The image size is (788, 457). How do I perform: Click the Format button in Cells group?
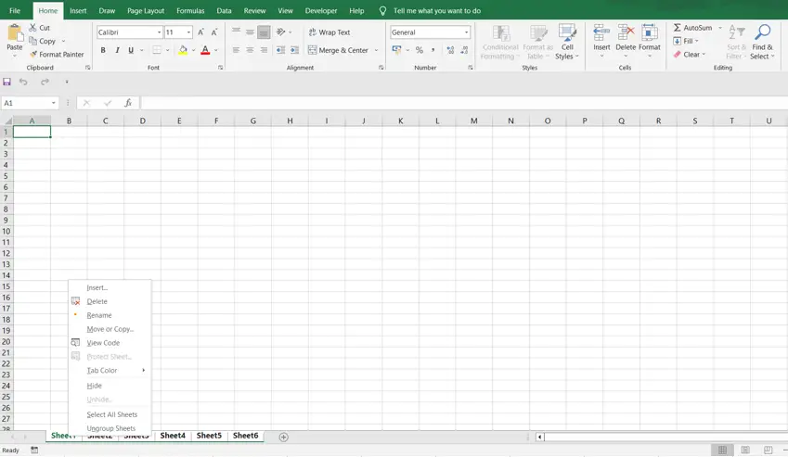click(650, 41)
